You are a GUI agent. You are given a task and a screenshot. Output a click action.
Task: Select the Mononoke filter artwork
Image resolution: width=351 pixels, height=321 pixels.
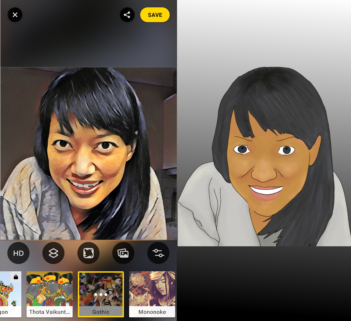point(152,289)
